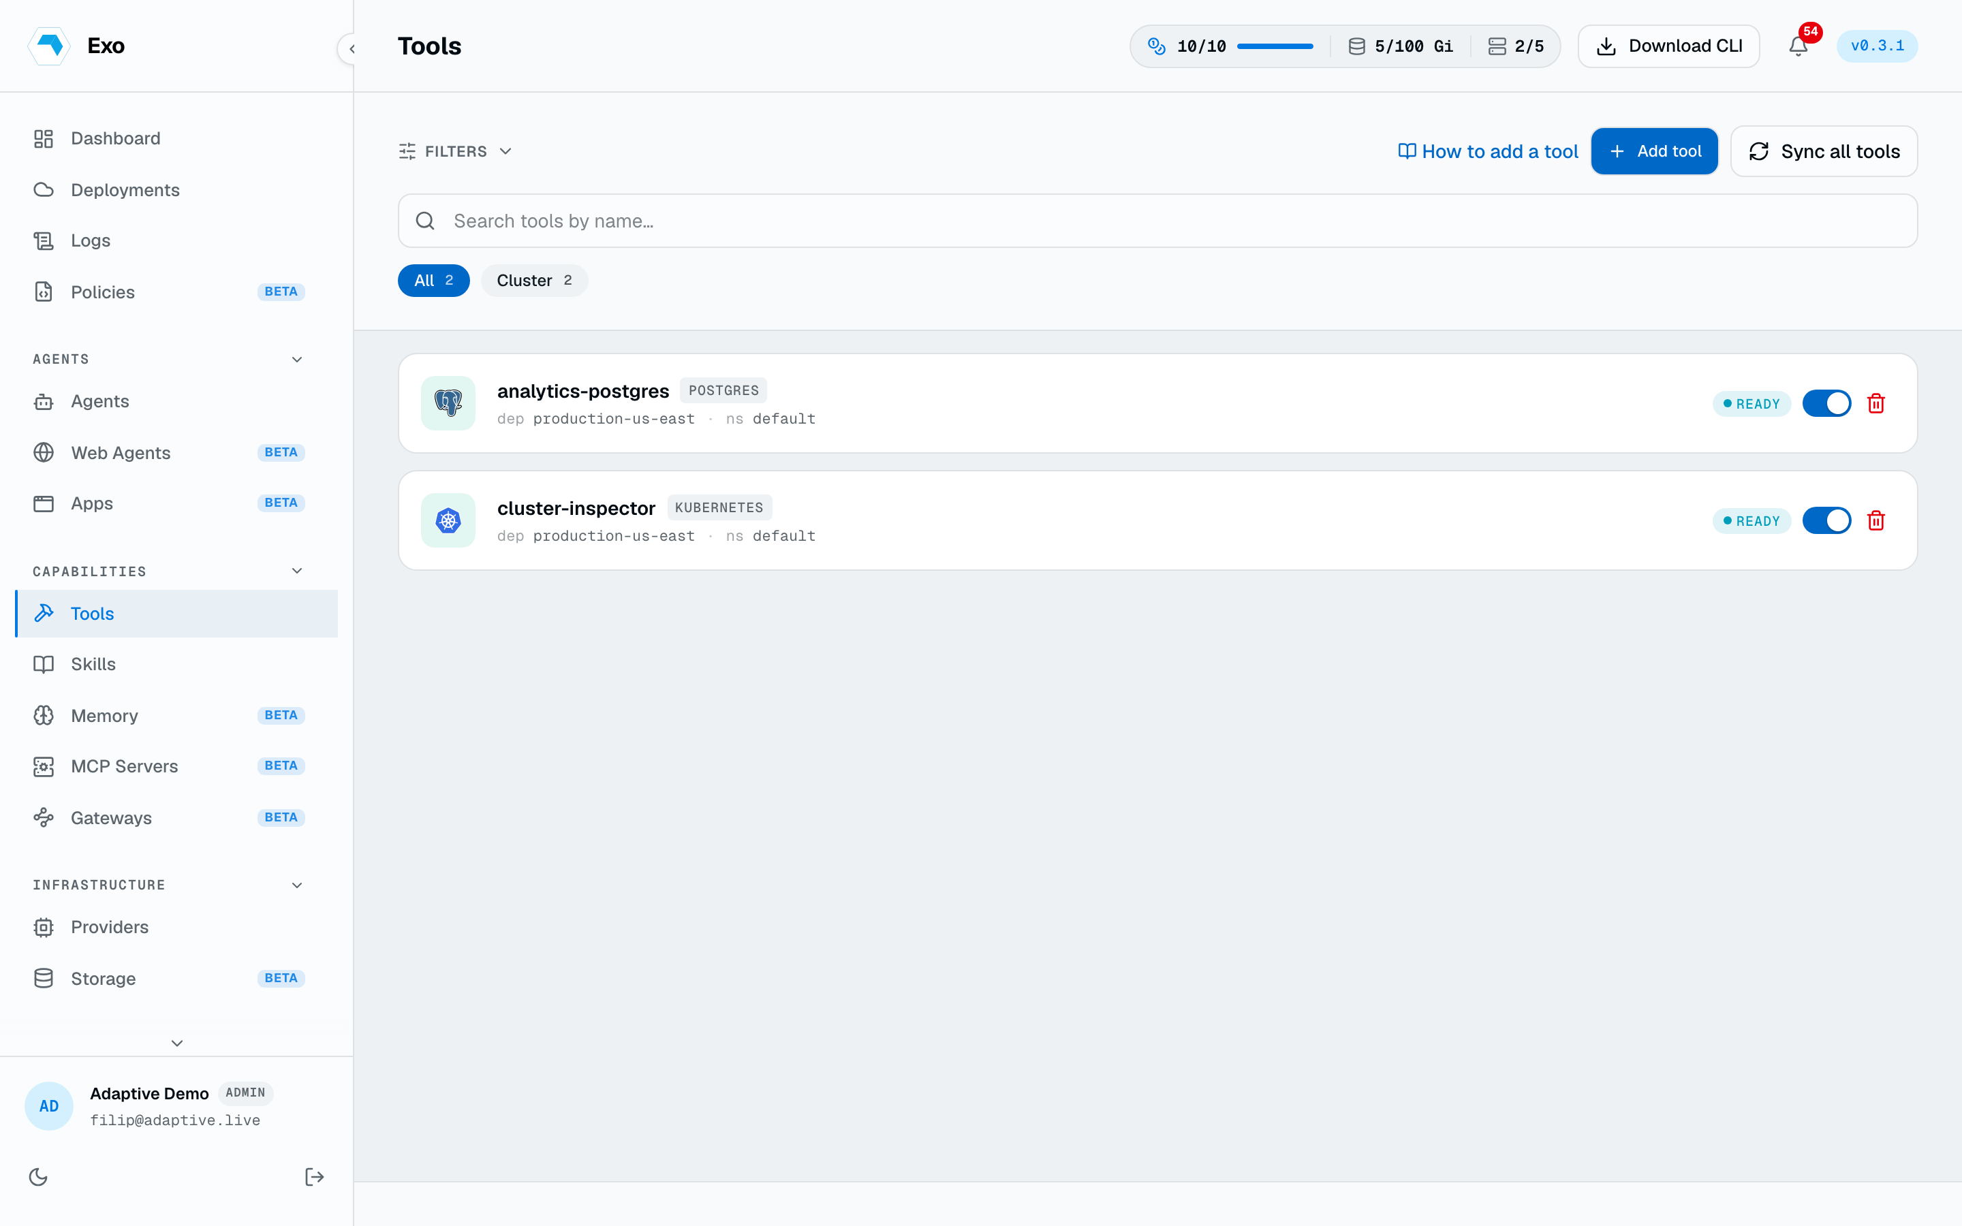This screenshot has width=1962, height=1226.
Task: Click the logout icon
Action: tap(315, 1176)
